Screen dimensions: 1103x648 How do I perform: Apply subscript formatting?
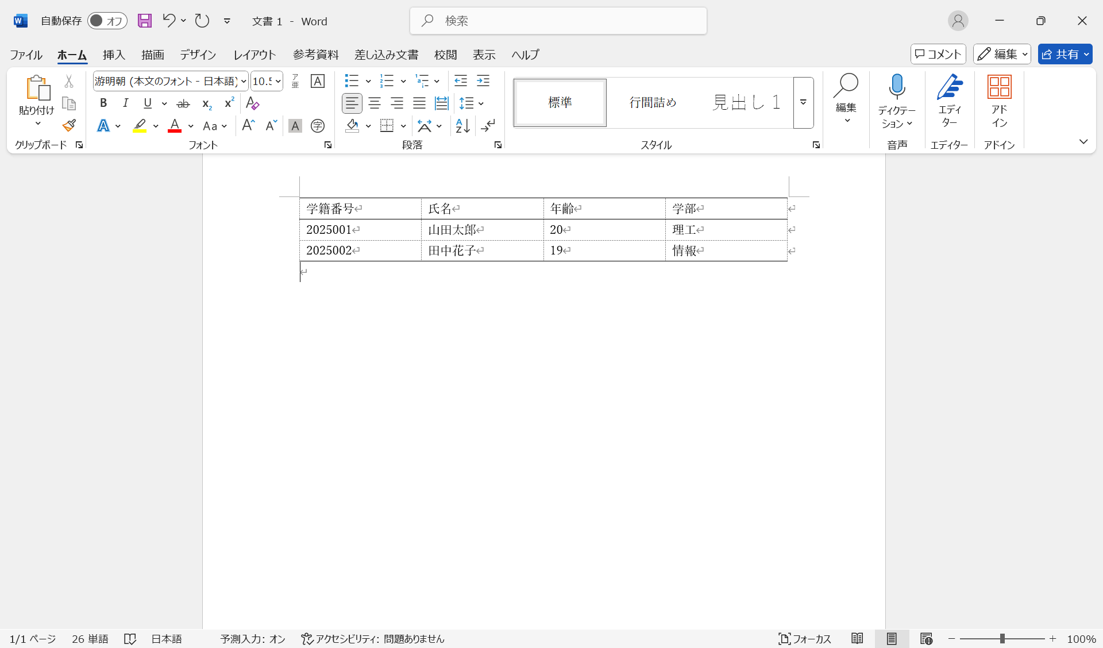(206, 104)
